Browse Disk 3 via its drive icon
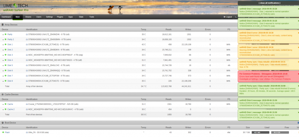 point(27,55)
